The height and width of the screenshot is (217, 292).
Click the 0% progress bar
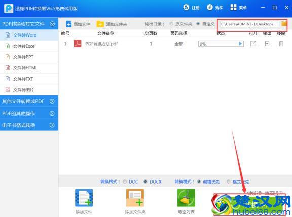click(221, 44)
